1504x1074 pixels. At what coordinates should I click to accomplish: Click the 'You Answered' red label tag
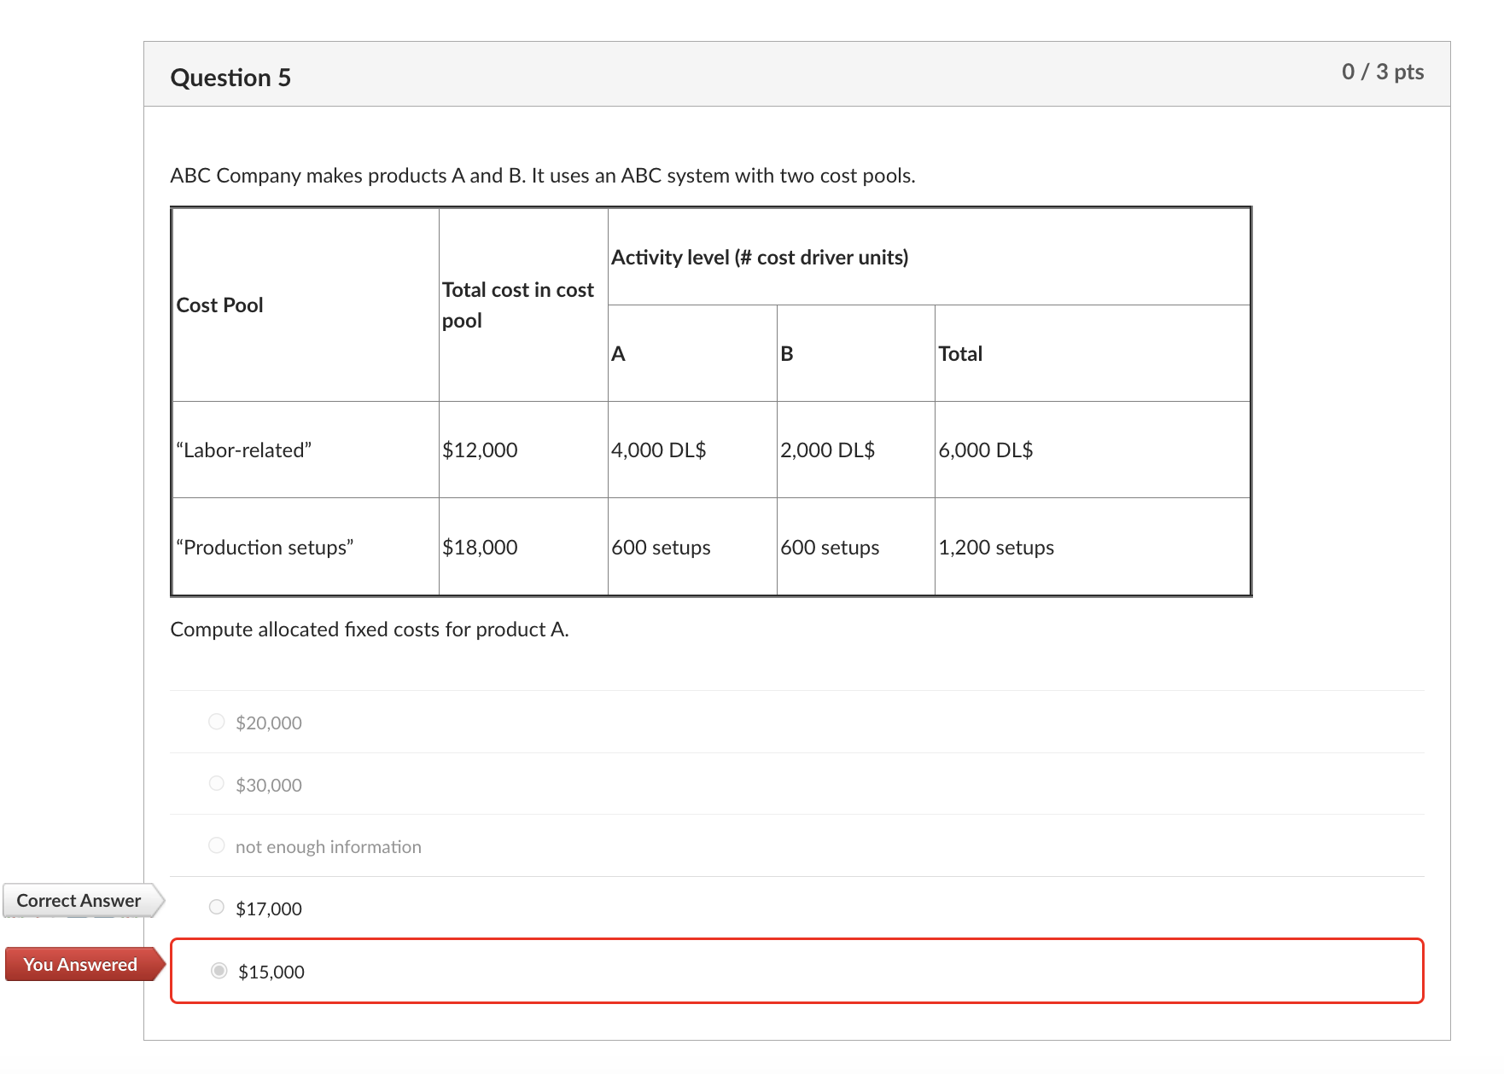tap(85, 965)
